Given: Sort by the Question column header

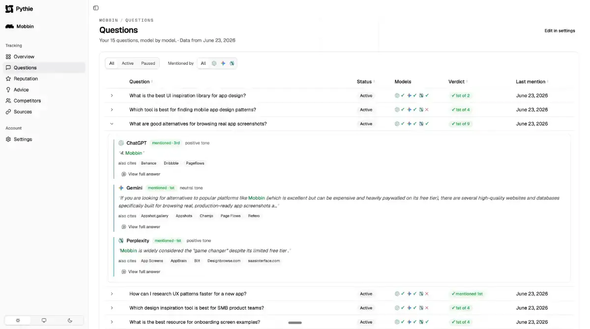Looking at the screenshot, I should [x=141, y=82].
